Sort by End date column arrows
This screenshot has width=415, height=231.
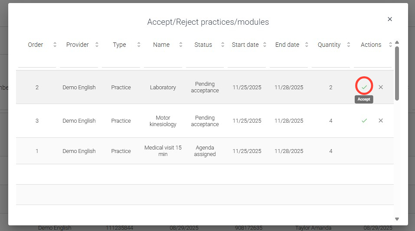coord(307,45)
